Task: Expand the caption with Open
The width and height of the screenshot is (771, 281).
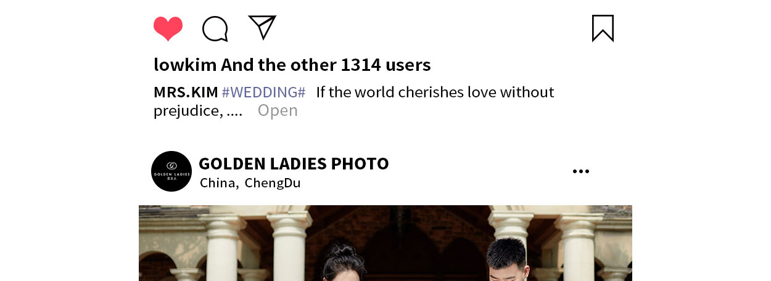Action: (278, 111)
